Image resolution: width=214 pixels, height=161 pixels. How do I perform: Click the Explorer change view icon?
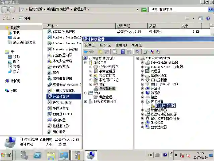(x=187, y=18)
